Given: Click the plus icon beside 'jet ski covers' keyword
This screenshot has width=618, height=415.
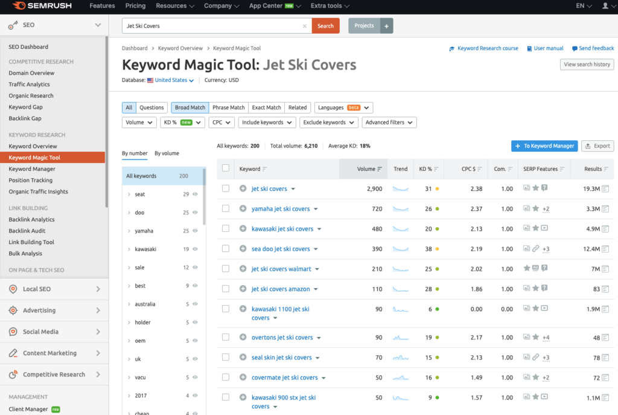Looking at the screenshot, I should coord(243,188).
